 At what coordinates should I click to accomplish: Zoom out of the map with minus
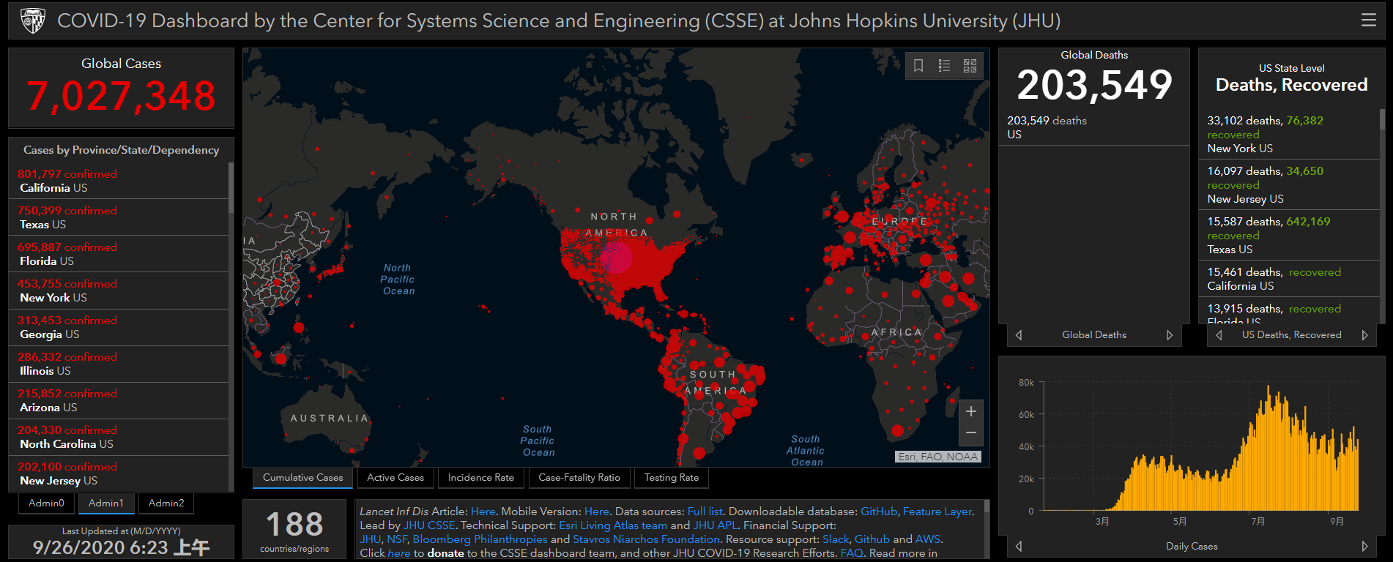970,433
